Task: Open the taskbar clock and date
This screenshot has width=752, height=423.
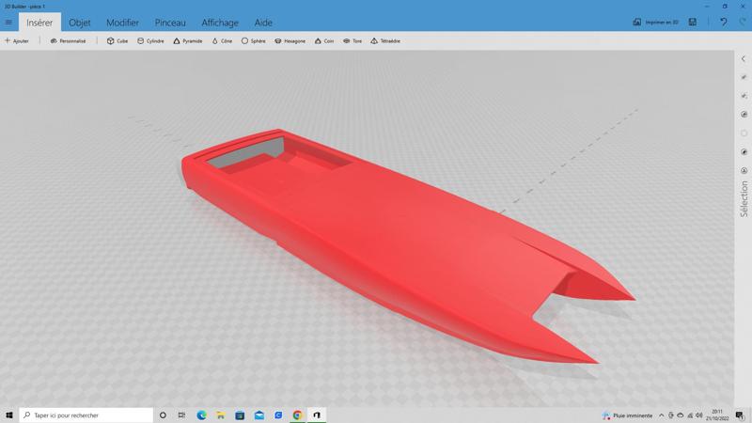Action: 717,415
